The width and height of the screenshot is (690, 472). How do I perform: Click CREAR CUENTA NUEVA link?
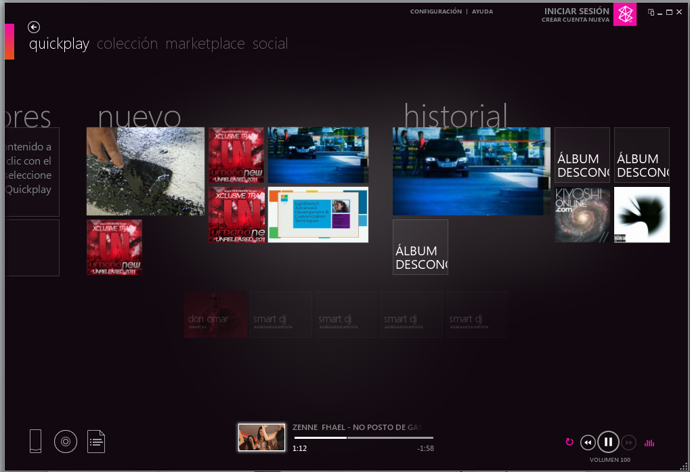click(x=574, y=20)
